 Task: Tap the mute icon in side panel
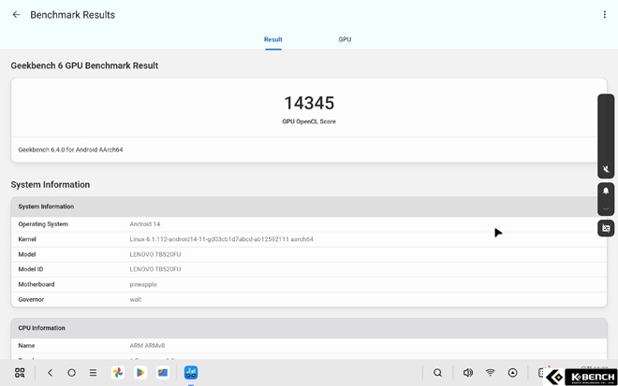606,169
